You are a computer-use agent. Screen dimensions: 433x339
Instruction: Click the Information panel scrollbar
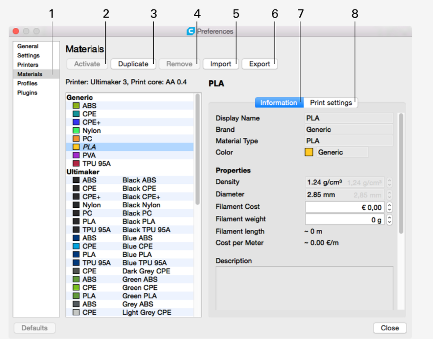point(401,174)
